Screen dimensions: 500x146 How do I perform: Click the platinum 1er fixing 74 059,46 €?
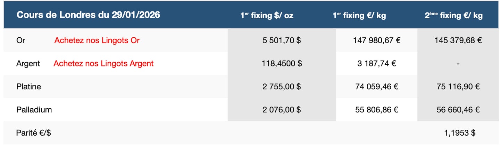[x=377, y=86]
